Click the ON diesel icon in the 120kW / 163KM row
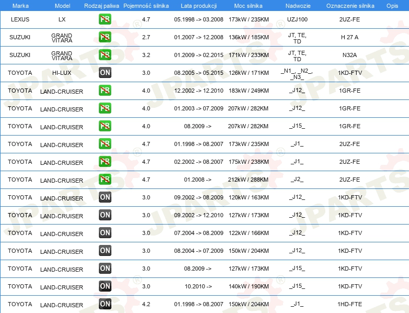The image size is (409, 313). [105, 197]
